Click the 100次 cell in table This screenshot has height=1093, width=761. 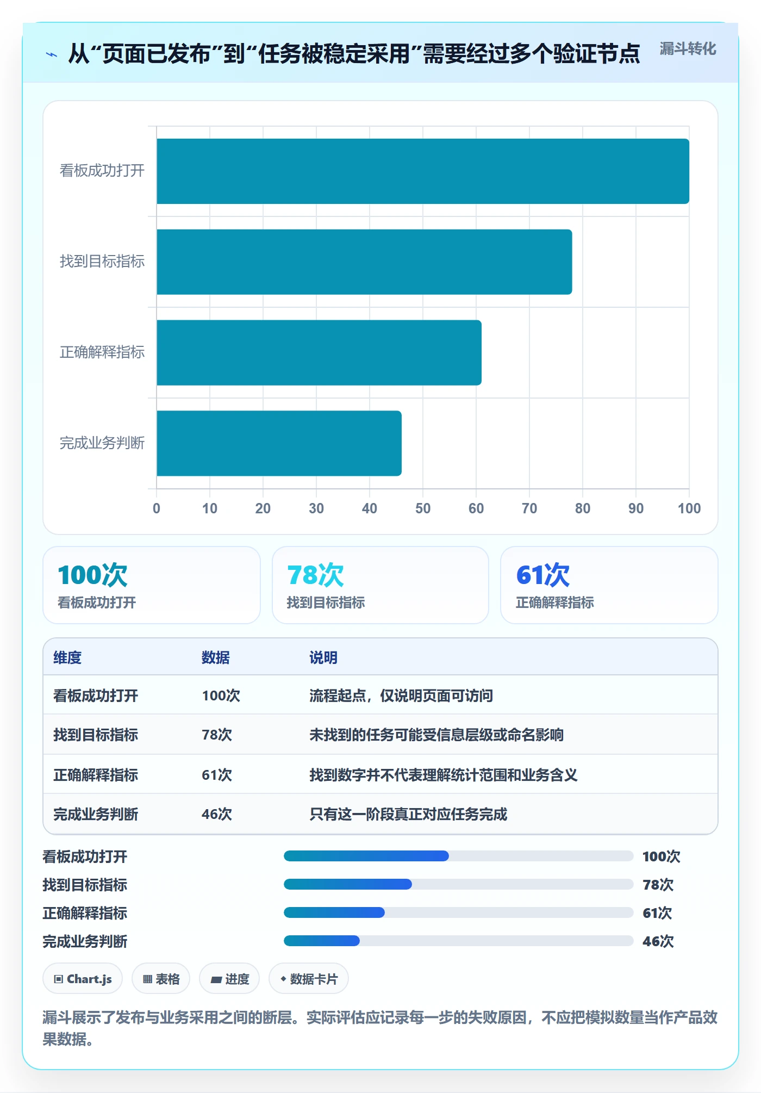coord(221,695)
